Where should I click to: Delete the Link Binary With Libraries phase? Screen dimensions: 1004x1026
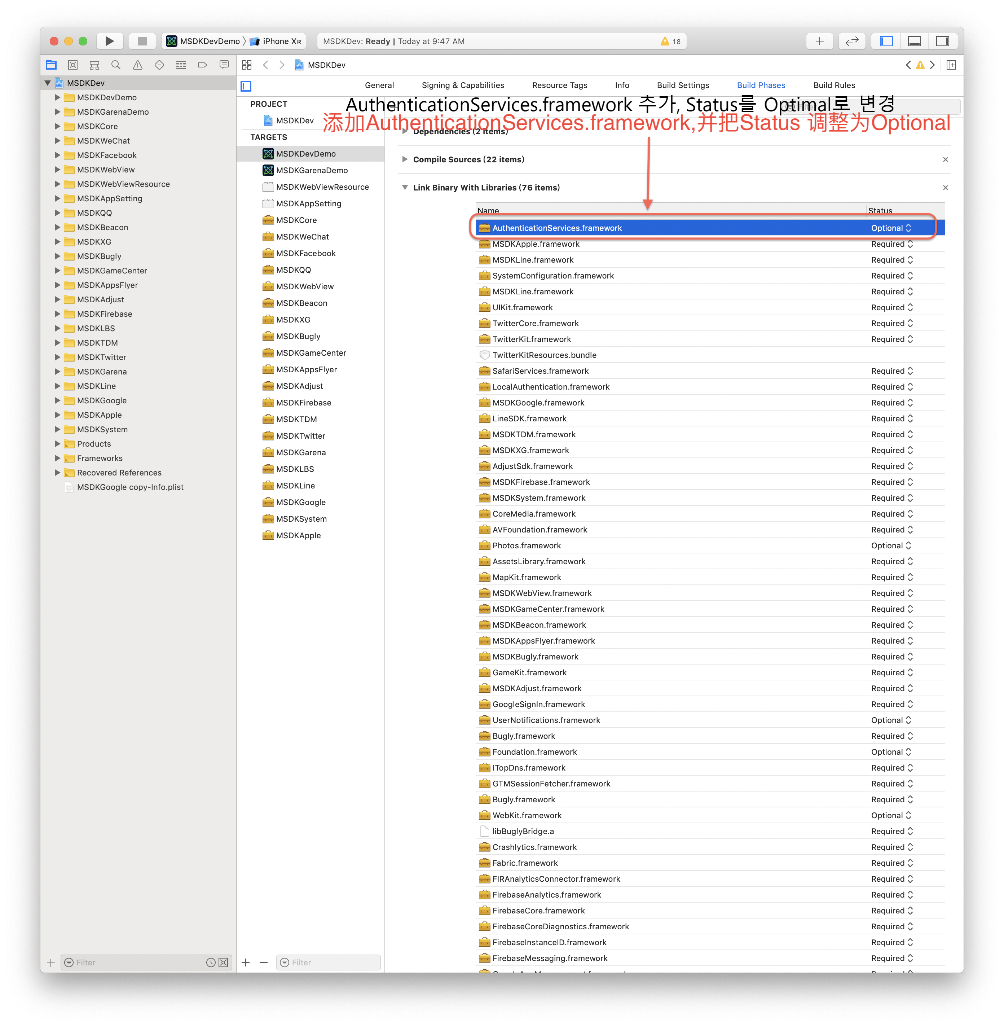[945, 187]
